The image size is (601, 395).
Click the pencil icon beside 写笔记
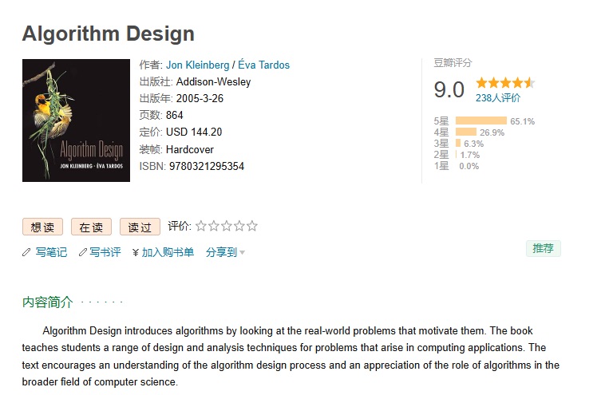point(27,252)
